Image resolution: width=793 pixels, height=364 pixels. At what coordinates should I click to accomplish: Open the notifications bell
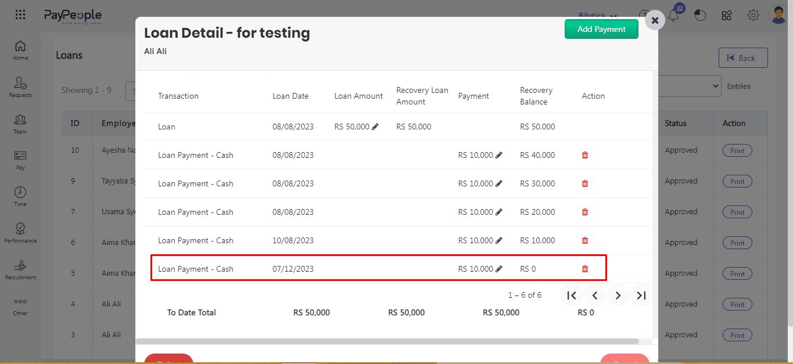pos(674,16)
